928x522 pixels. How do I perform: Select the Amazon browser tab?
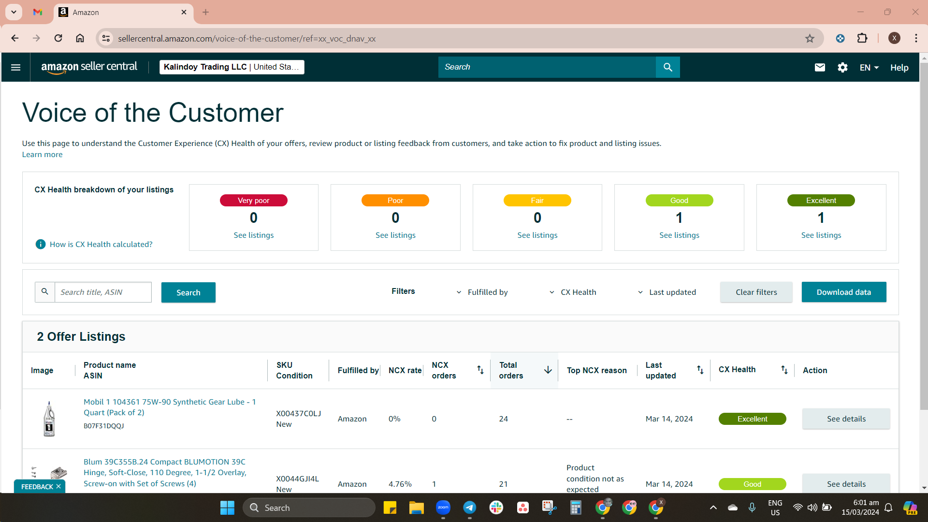click(123, 12)
